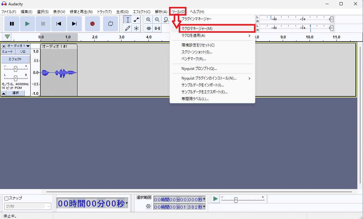Open the 解析(A) menu
The height and width of the screenshot is (219, 363).
[x=161, y=12]
